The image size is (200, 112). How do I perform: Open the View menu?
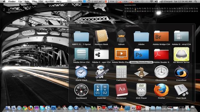[x=34, y=1]
